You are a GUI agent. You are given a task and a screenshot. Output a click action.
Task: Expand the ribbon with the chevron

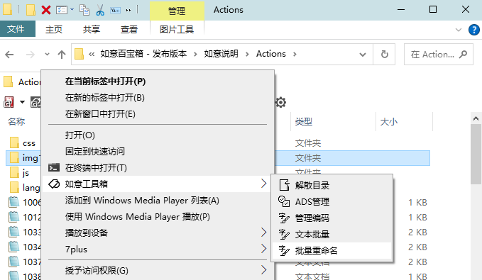point(459,30)
